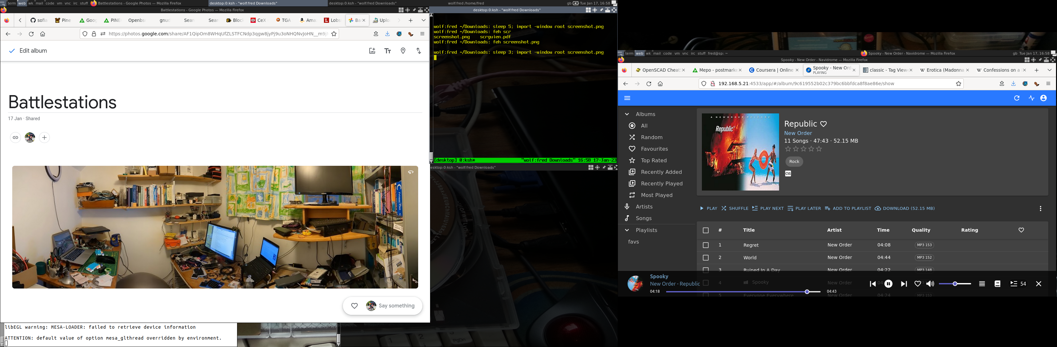1057x347 pixels.
Task: Open Recently Played in the sidebar
Action: point(661,183)
